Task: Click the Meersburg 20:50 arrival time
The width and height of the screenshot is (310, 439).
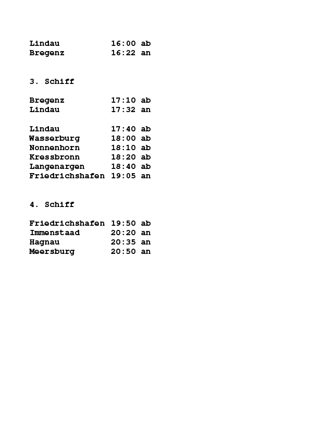Action: click(123, 251)
